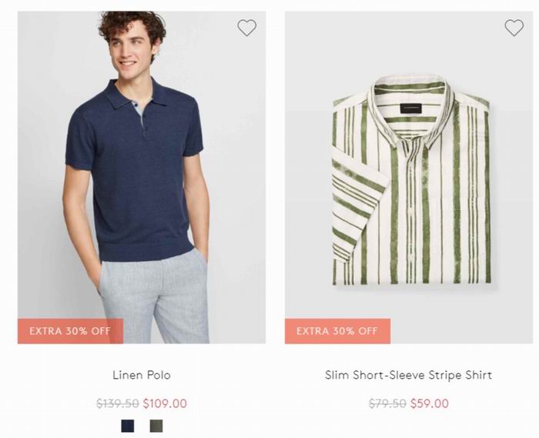
Task: Favorite the Linen Polo with heart icon
Action: [247, 28]
